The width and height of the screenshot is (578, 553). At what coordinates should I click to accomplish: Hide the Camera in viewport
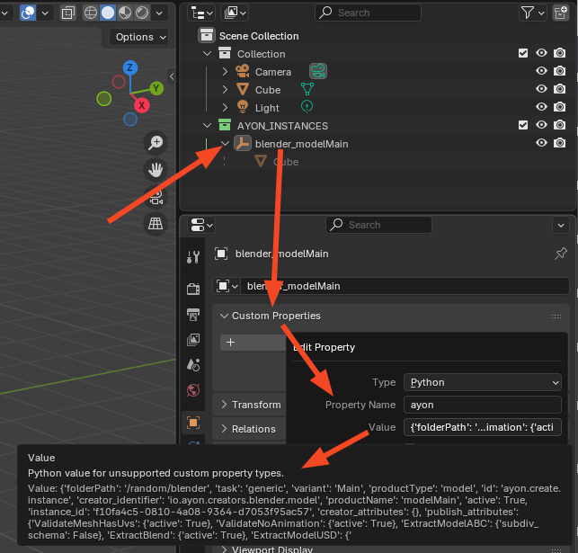point(541,72)
